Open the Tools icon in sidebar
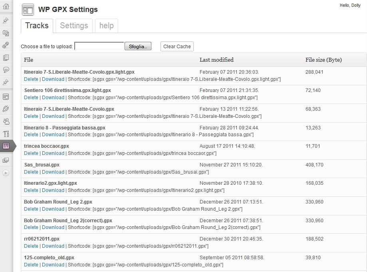The height and width of the screenshot is (272, 367). (6, 133)
